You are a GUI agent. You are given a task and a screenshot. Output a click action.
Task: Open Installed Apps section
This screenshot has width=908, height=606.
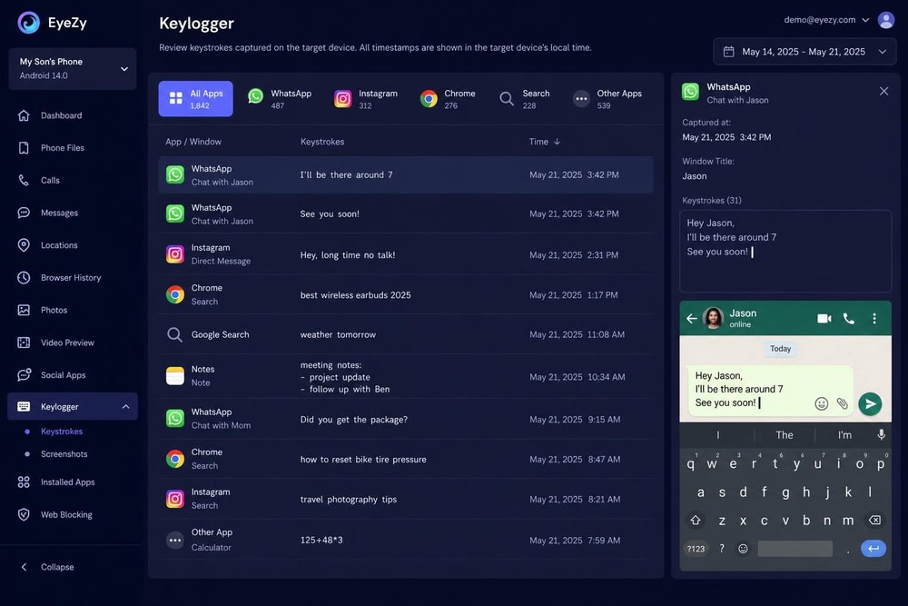coord(67,482)
